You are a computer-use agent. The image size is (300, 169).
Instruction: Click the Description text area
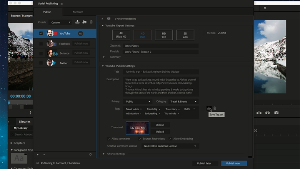(x=161, y=86)
